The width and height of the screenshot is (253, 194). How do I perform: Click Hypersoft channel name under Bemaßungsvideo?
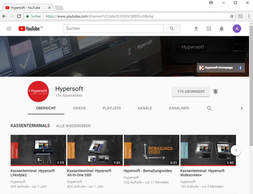(x=131, y=178)
